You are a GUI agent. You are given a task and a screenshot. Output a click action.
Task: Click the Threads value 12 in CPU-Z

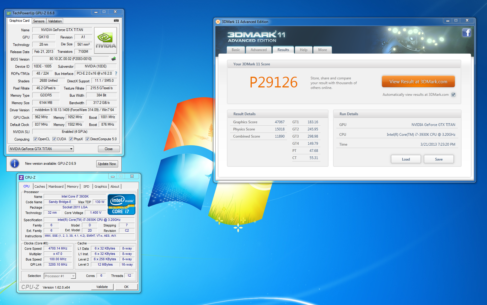(x=129, y=275)
